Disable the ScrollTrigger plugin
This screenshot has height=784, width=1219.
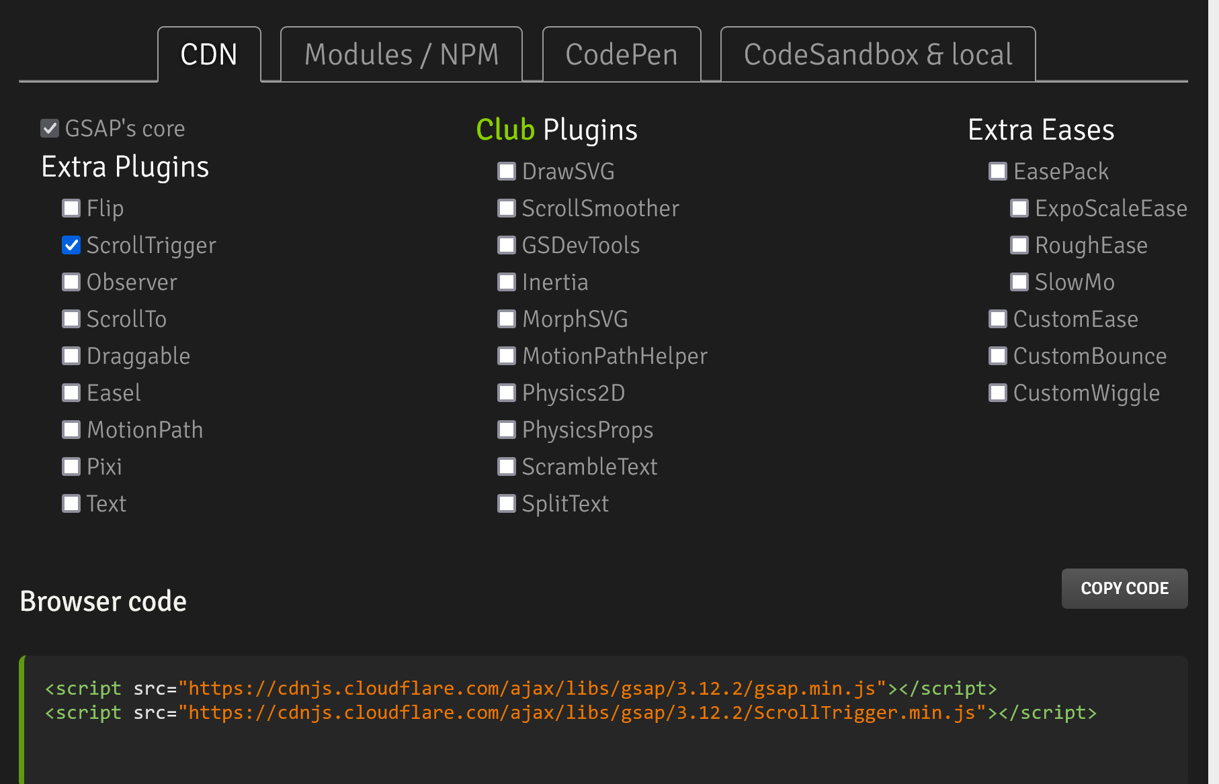pyautogui.click(x=71, y=245)
